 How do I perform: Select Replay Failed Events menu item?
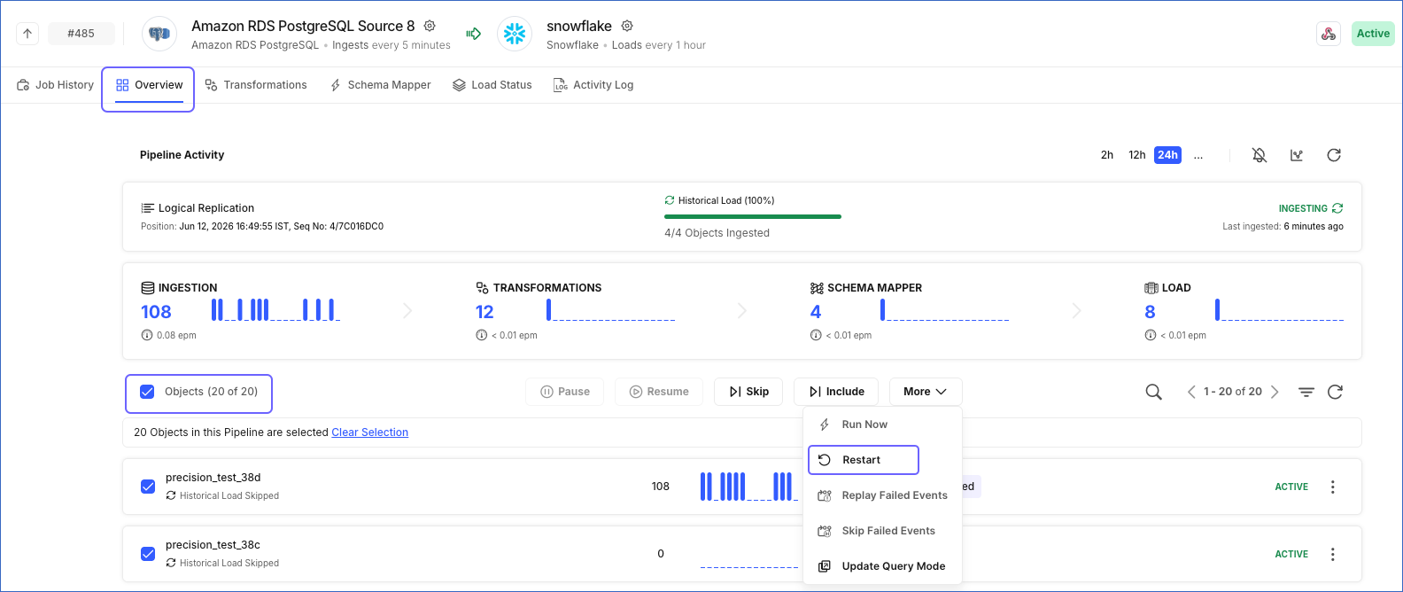click(x=882, y=495)
